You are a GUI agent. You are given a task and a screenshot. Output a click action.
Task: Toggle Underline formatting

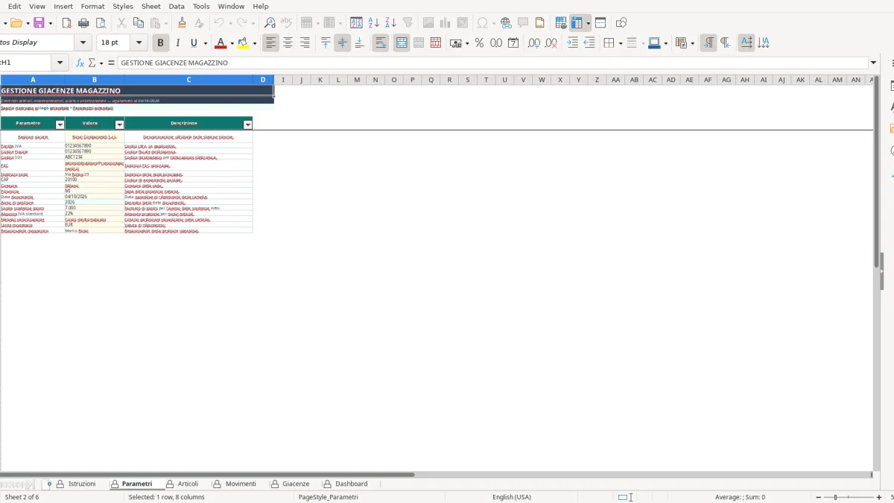[x=194, y=43]
